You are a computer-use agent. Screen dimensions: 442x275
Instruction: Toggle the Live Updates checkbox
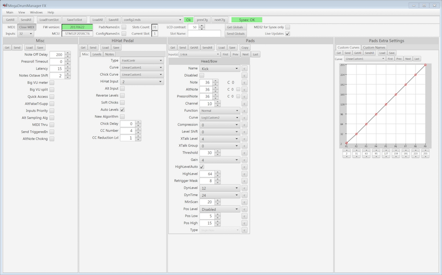tap(287, 34)
